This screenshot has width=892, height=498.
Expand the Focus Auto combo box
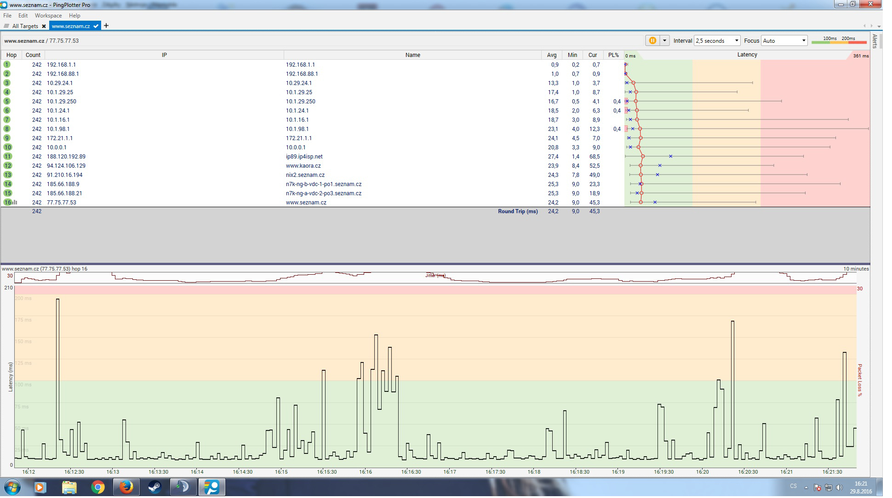tap(784, 41)
